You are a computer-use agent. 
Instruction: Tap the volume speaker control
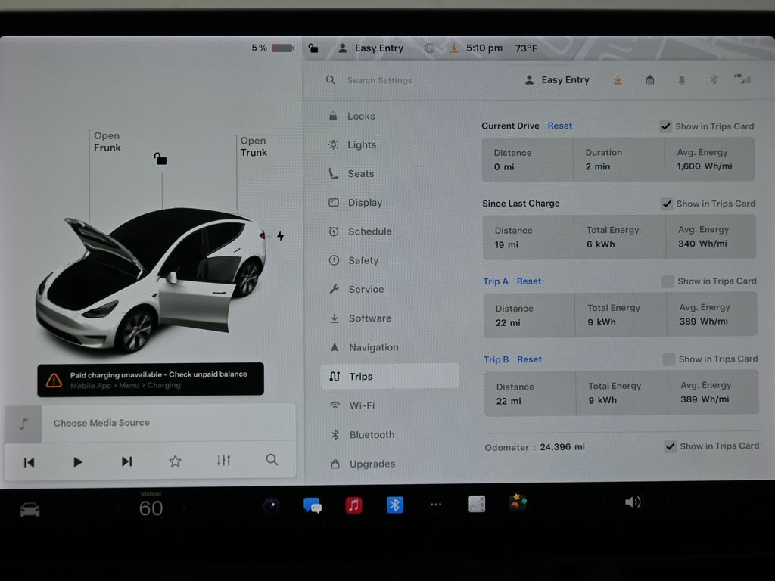click(633, 502)
